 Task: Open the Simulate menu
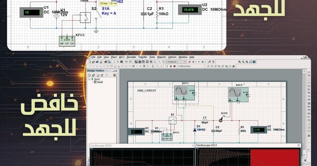pyautogui.click(x=131, y=57)
